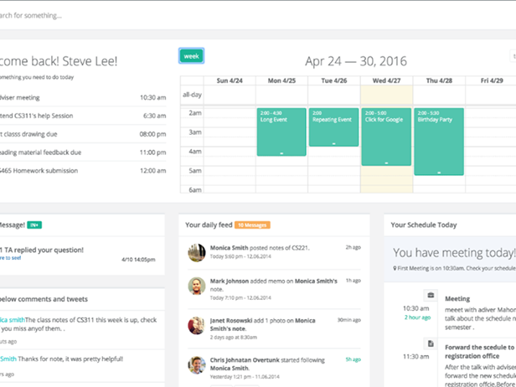Select the reading material feedback due task

(83, 152)
